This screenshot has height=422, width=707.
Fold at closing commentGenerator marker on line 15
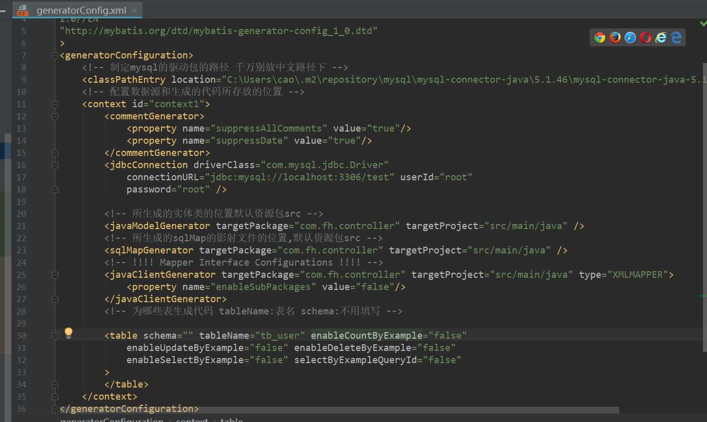click(55, 153)
